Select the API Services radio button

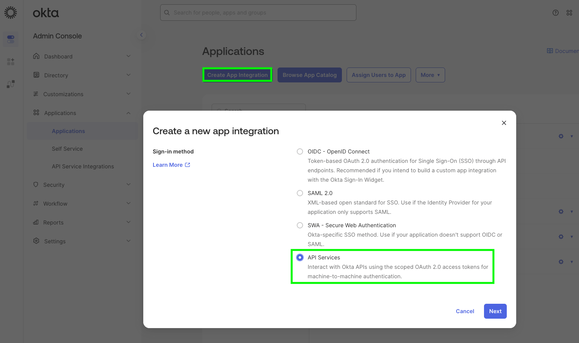coord(300,257)
